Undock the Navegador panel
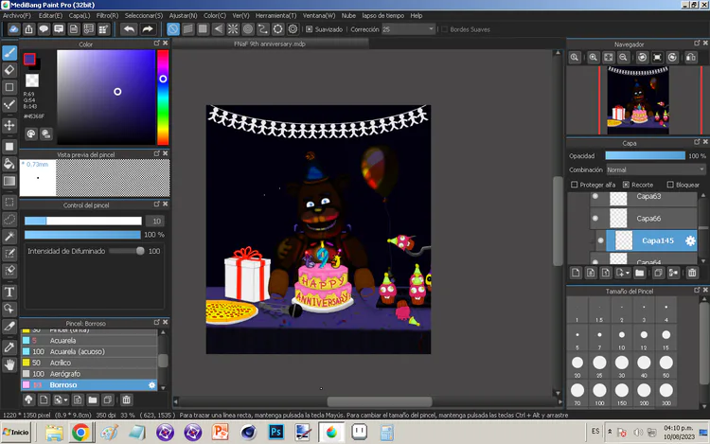The image size is (710, 444). click(x=697, y=43)
